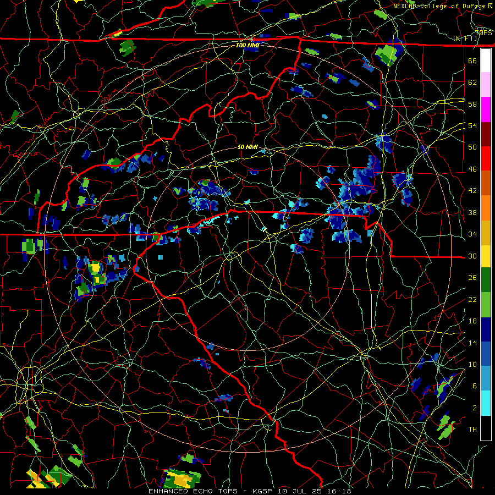Click the 'TH' threshold label
The image size is (495, 495).
(x=472, y=430)
